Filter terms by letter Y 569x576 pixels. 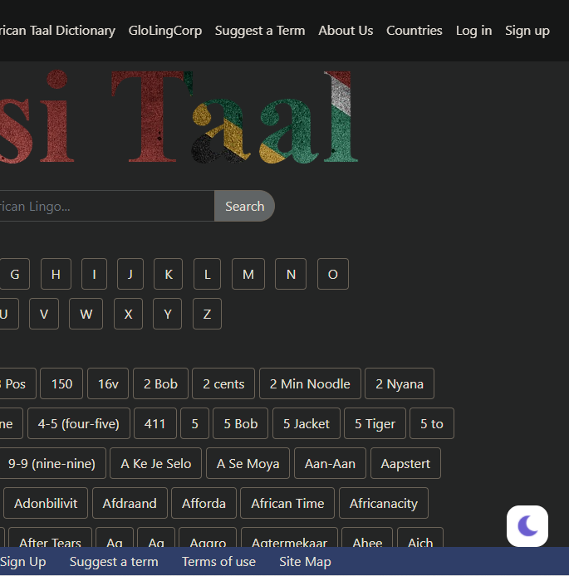coord(167,314)
